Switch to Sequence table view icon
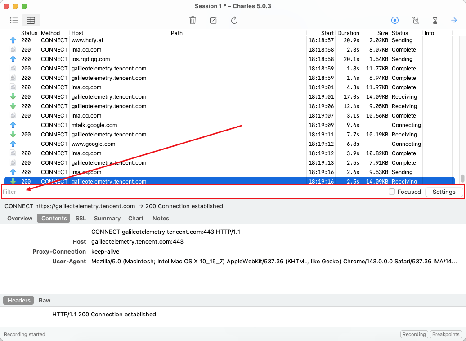 tap(31, 20)
